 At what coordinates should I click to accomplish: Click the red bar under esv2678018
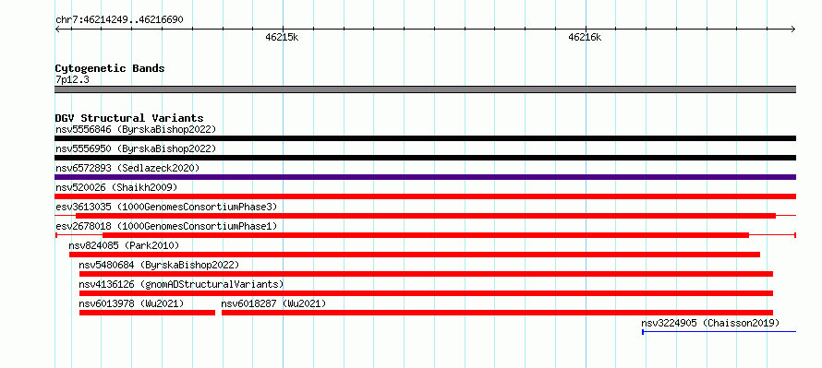(426, 235)
